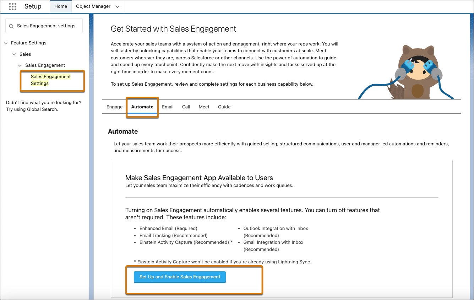474x300 pixels.
Task: Collapse the Sales Engagement tree node
Action: [20, 65]
